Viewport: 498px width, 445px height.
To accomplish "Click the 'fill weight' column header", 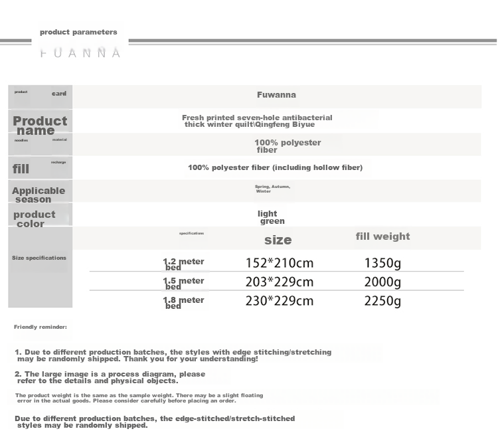I will coord(382,236).
